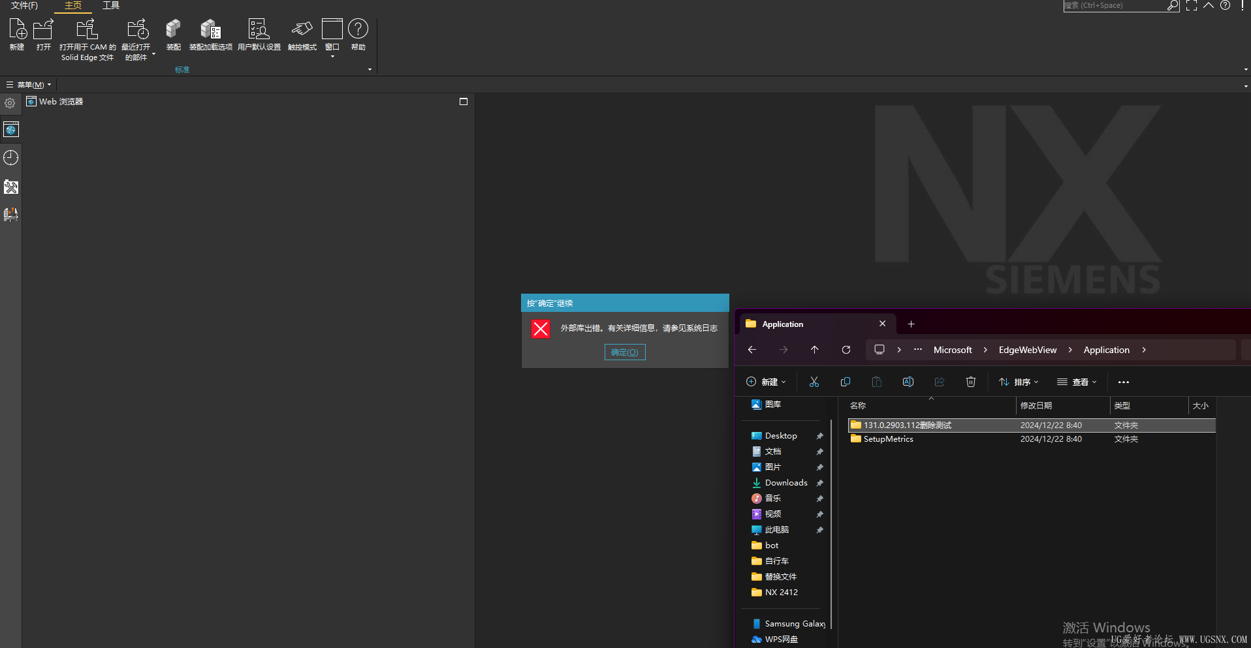Click the NX command search input field
1251x648 pixels.
pyautogui.click(x=1115, y=6)
